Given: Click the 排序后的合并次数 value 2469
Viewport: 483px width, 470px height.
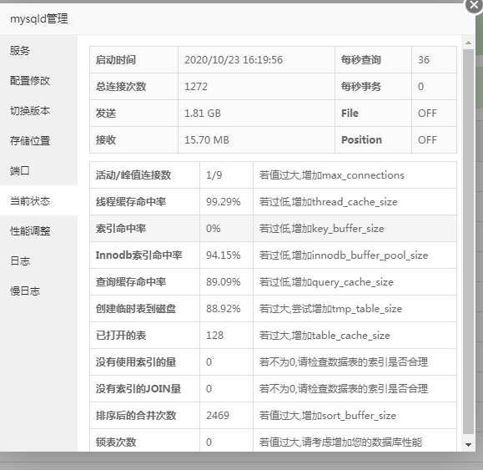Looking at the screenshot, I should [x=218, y=416].
